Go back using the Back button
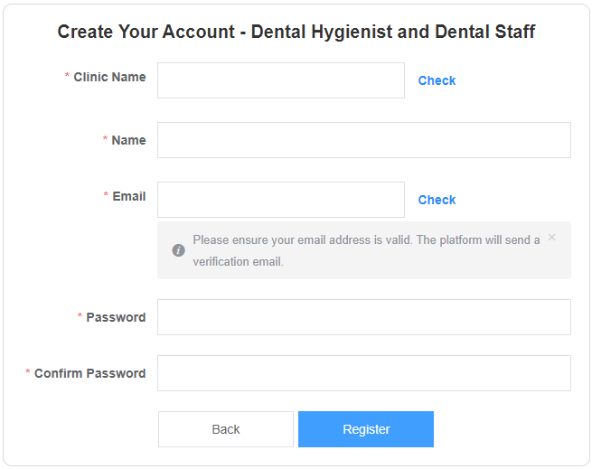 (226, 429)
